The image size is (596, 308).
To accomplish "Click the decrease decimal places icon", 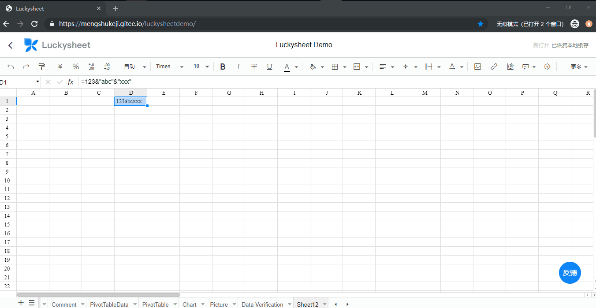I will pyautogui.click(x=91, y=67).
